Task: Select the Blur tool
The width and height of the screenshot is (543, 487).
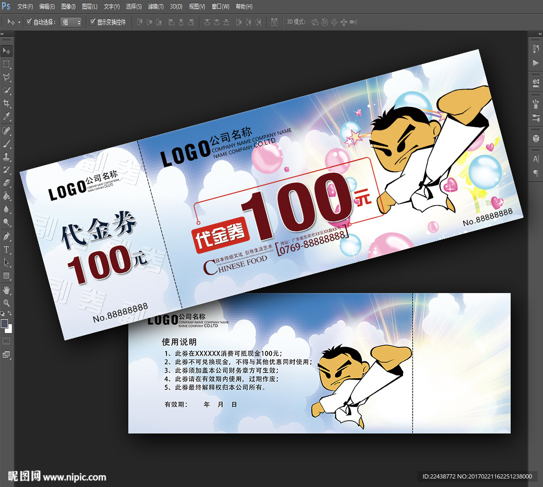Action: 6,209
